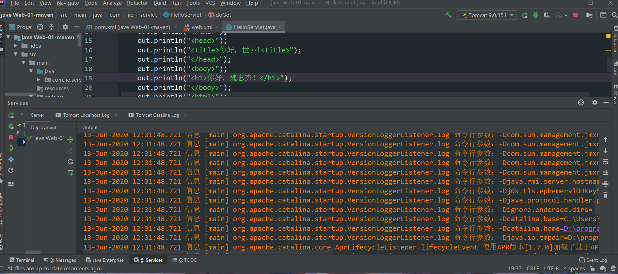Refresh with the grey circular arrow in Services toolbar

[x=11, y=170]
